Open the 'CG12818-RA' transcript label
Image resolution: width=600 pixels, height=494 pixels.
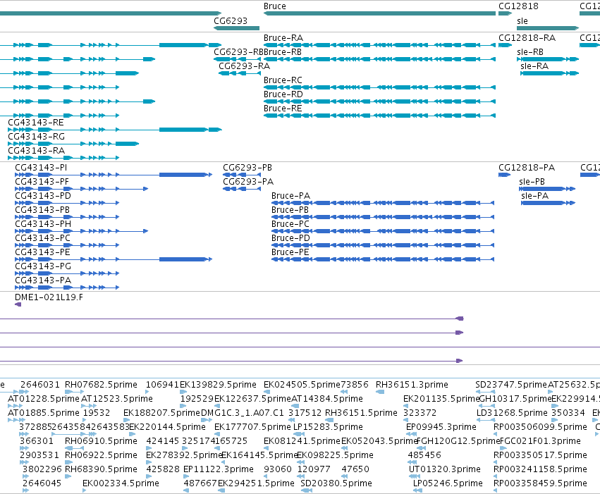click(527, 38)
